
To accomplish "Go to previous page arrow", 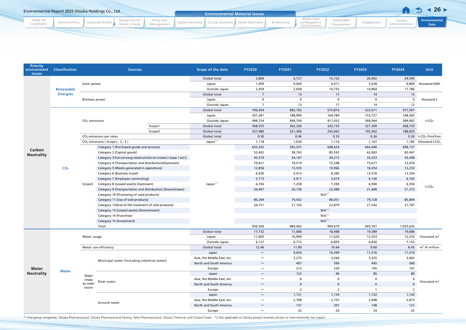I will pyautogui.click(x=429, y=10).
